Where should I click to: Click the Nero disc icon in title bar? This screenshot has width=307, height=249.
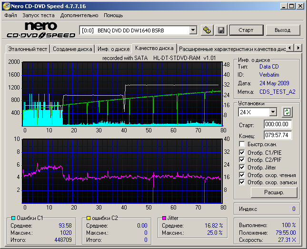tap(7, 6)
